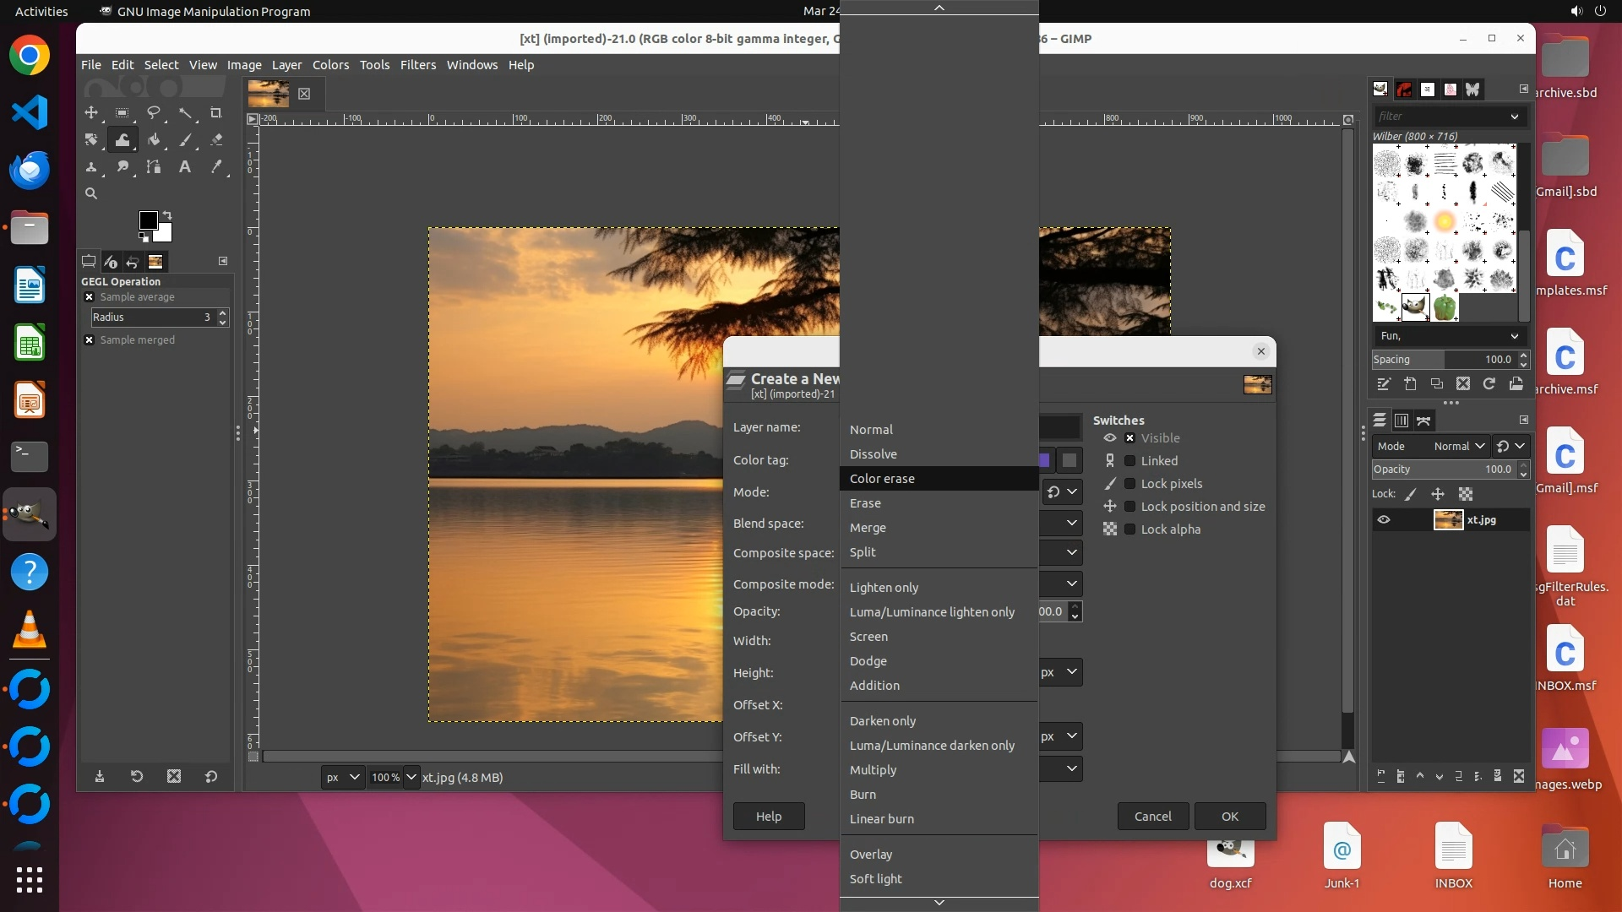
Task: Enable the Lock pixels checkbox
Action: pyautogui.click(x=1129, y=484)
